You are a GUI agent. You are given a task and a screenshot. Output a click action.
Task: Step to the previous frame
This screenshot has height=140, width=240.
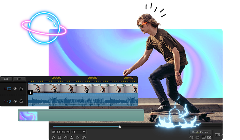click(x=65, y=137)
